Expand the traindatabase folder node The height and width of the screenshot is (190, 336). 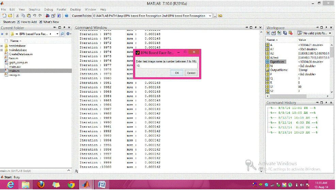pos(2,50)
